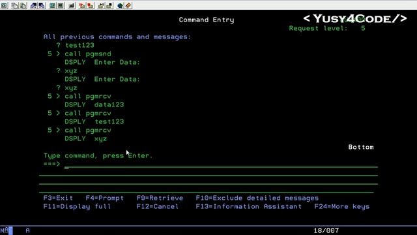417x235 pixels.
Task: Click the Quit macro toolbar icon
Action: click(109, 5)
